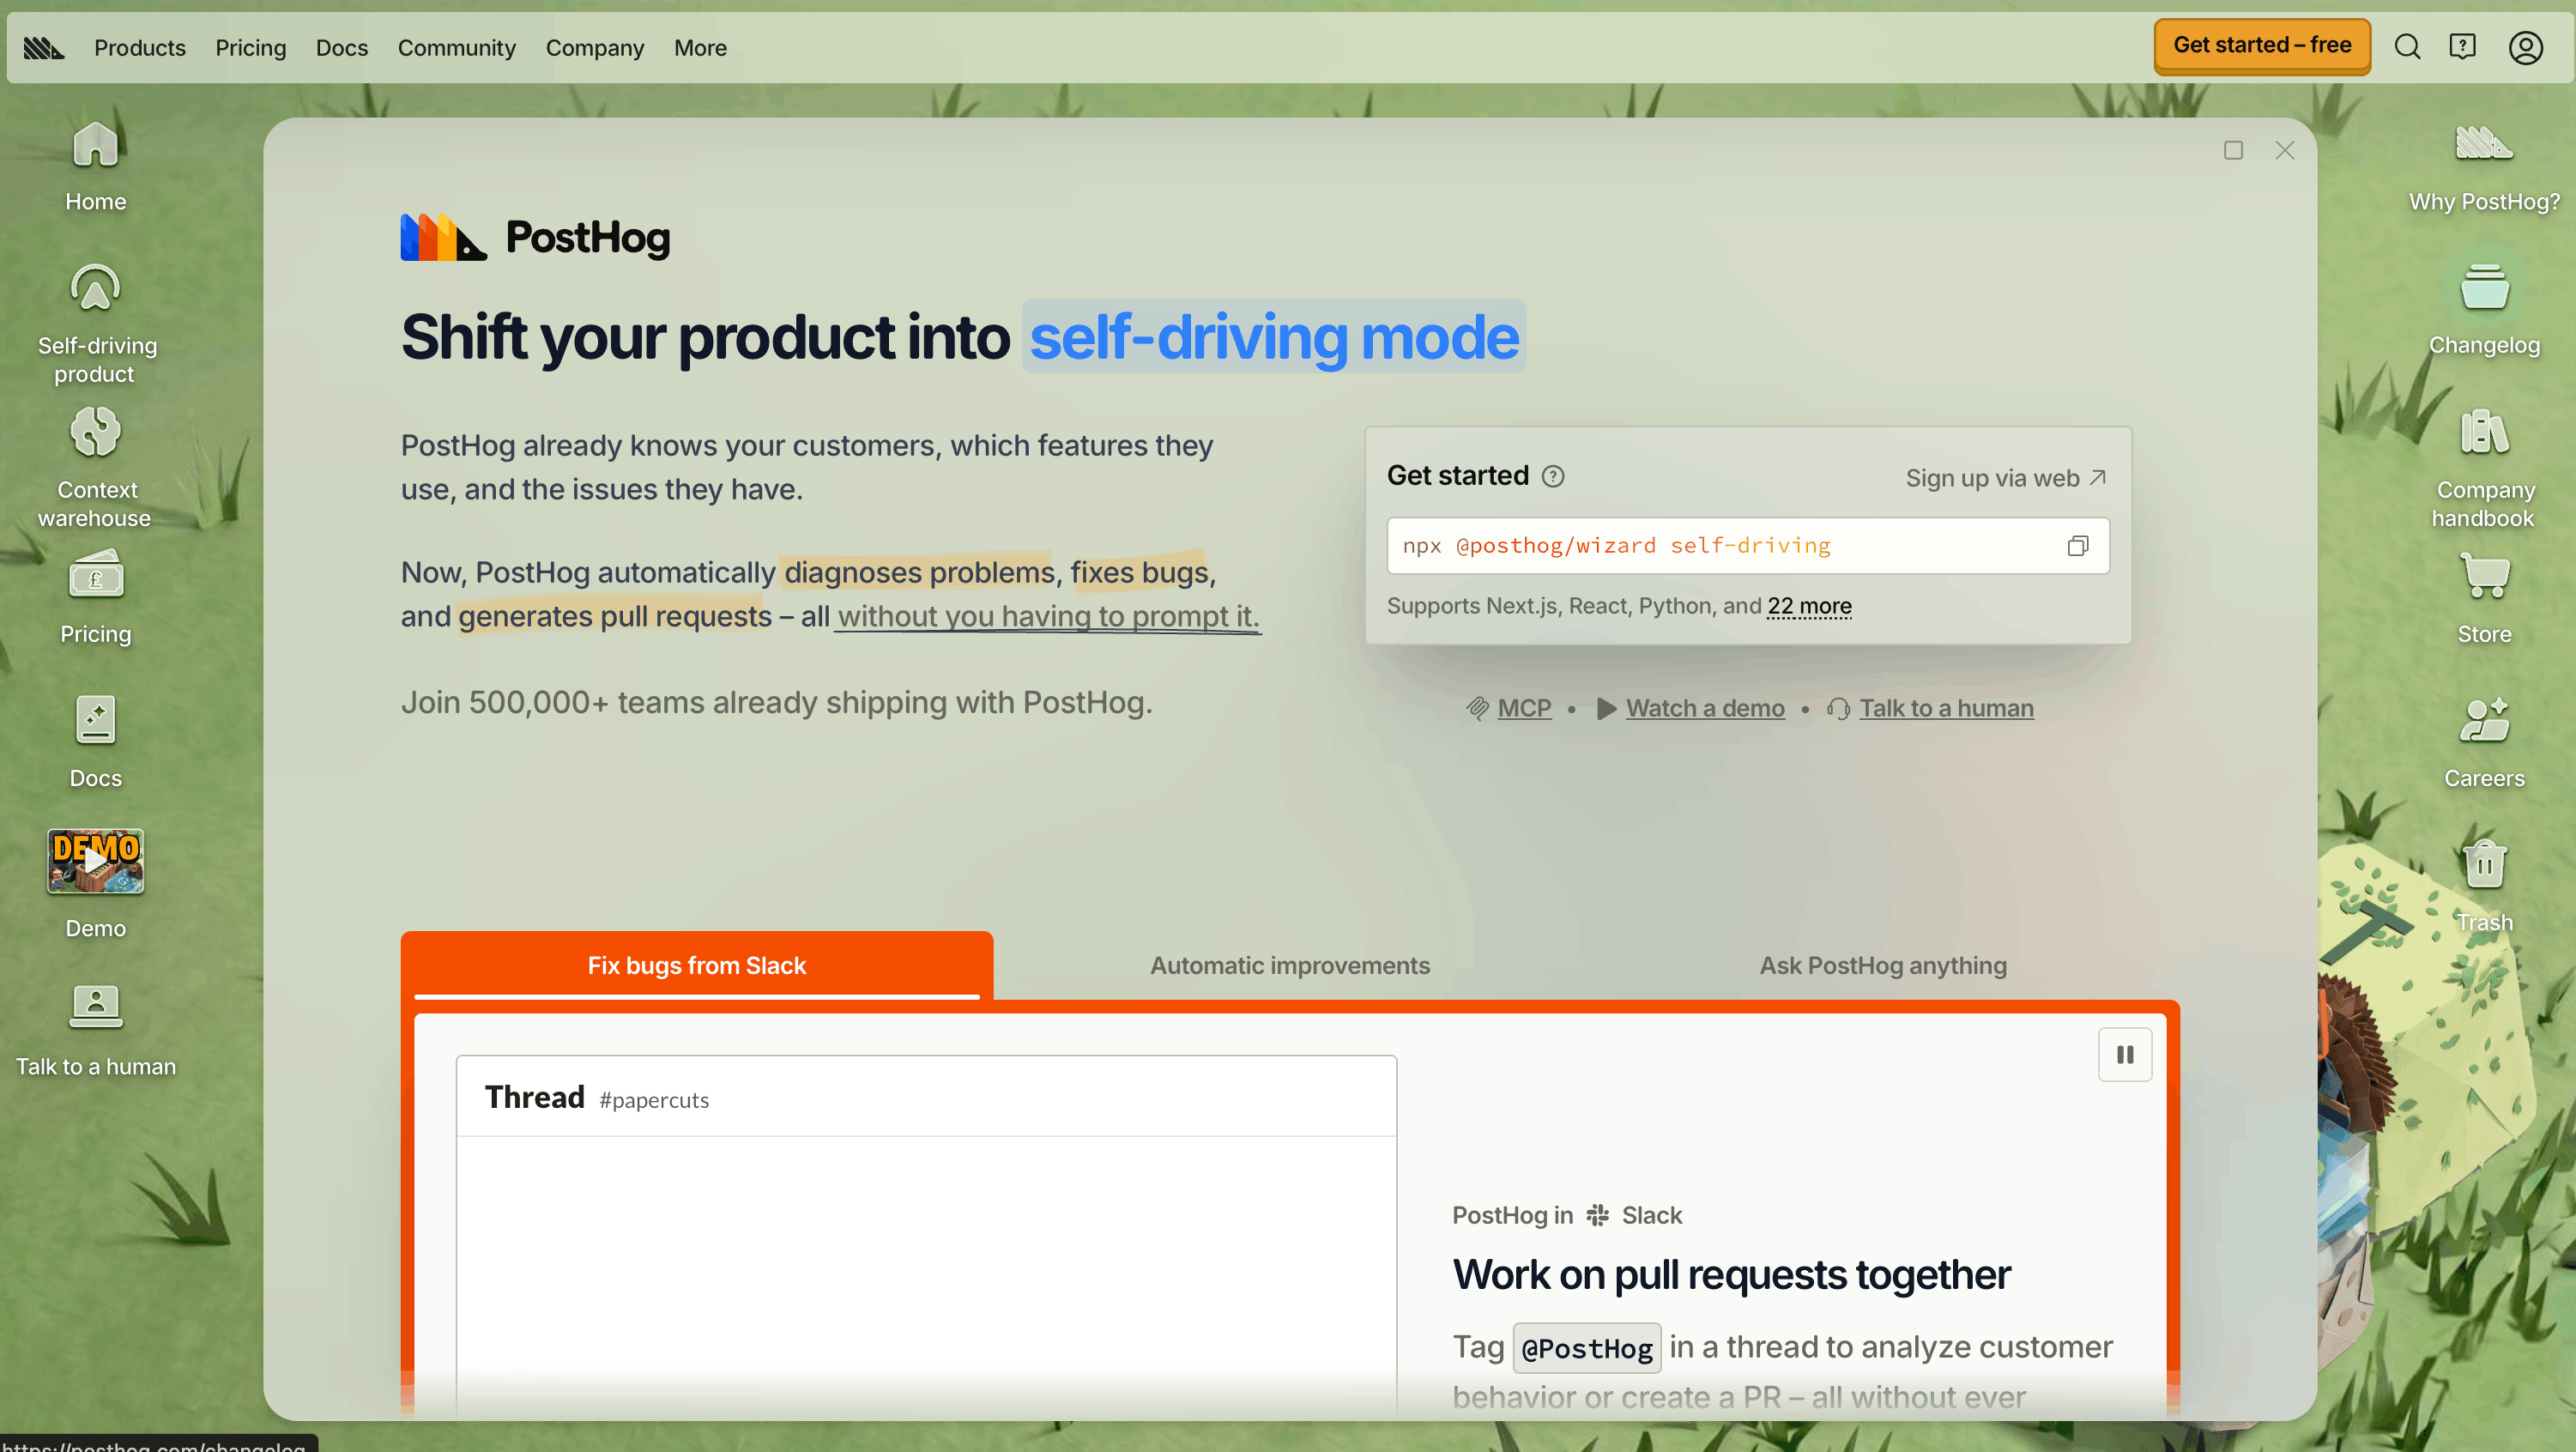Click the #papercuts channel label
Image resolution: width=2576 pixels, height=1452 pixels.
coord(654,1100)
